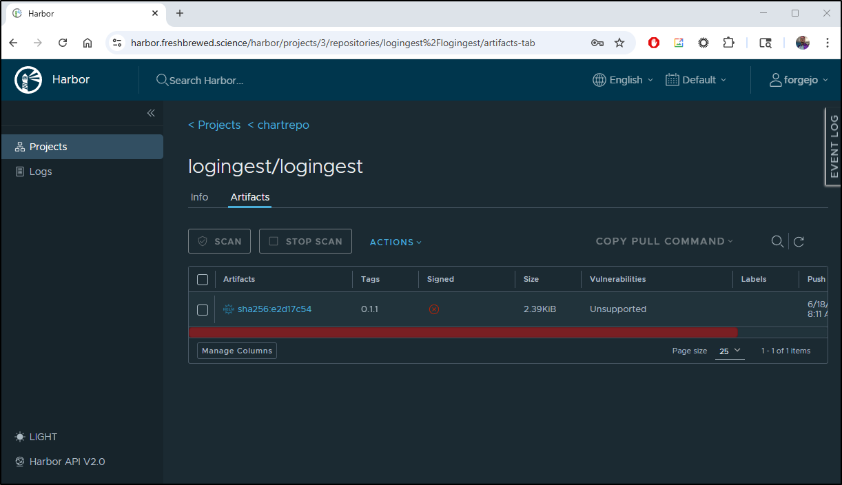Refresh the artifacts list
The height and width of the screenshot is (485, 842).
799,241
